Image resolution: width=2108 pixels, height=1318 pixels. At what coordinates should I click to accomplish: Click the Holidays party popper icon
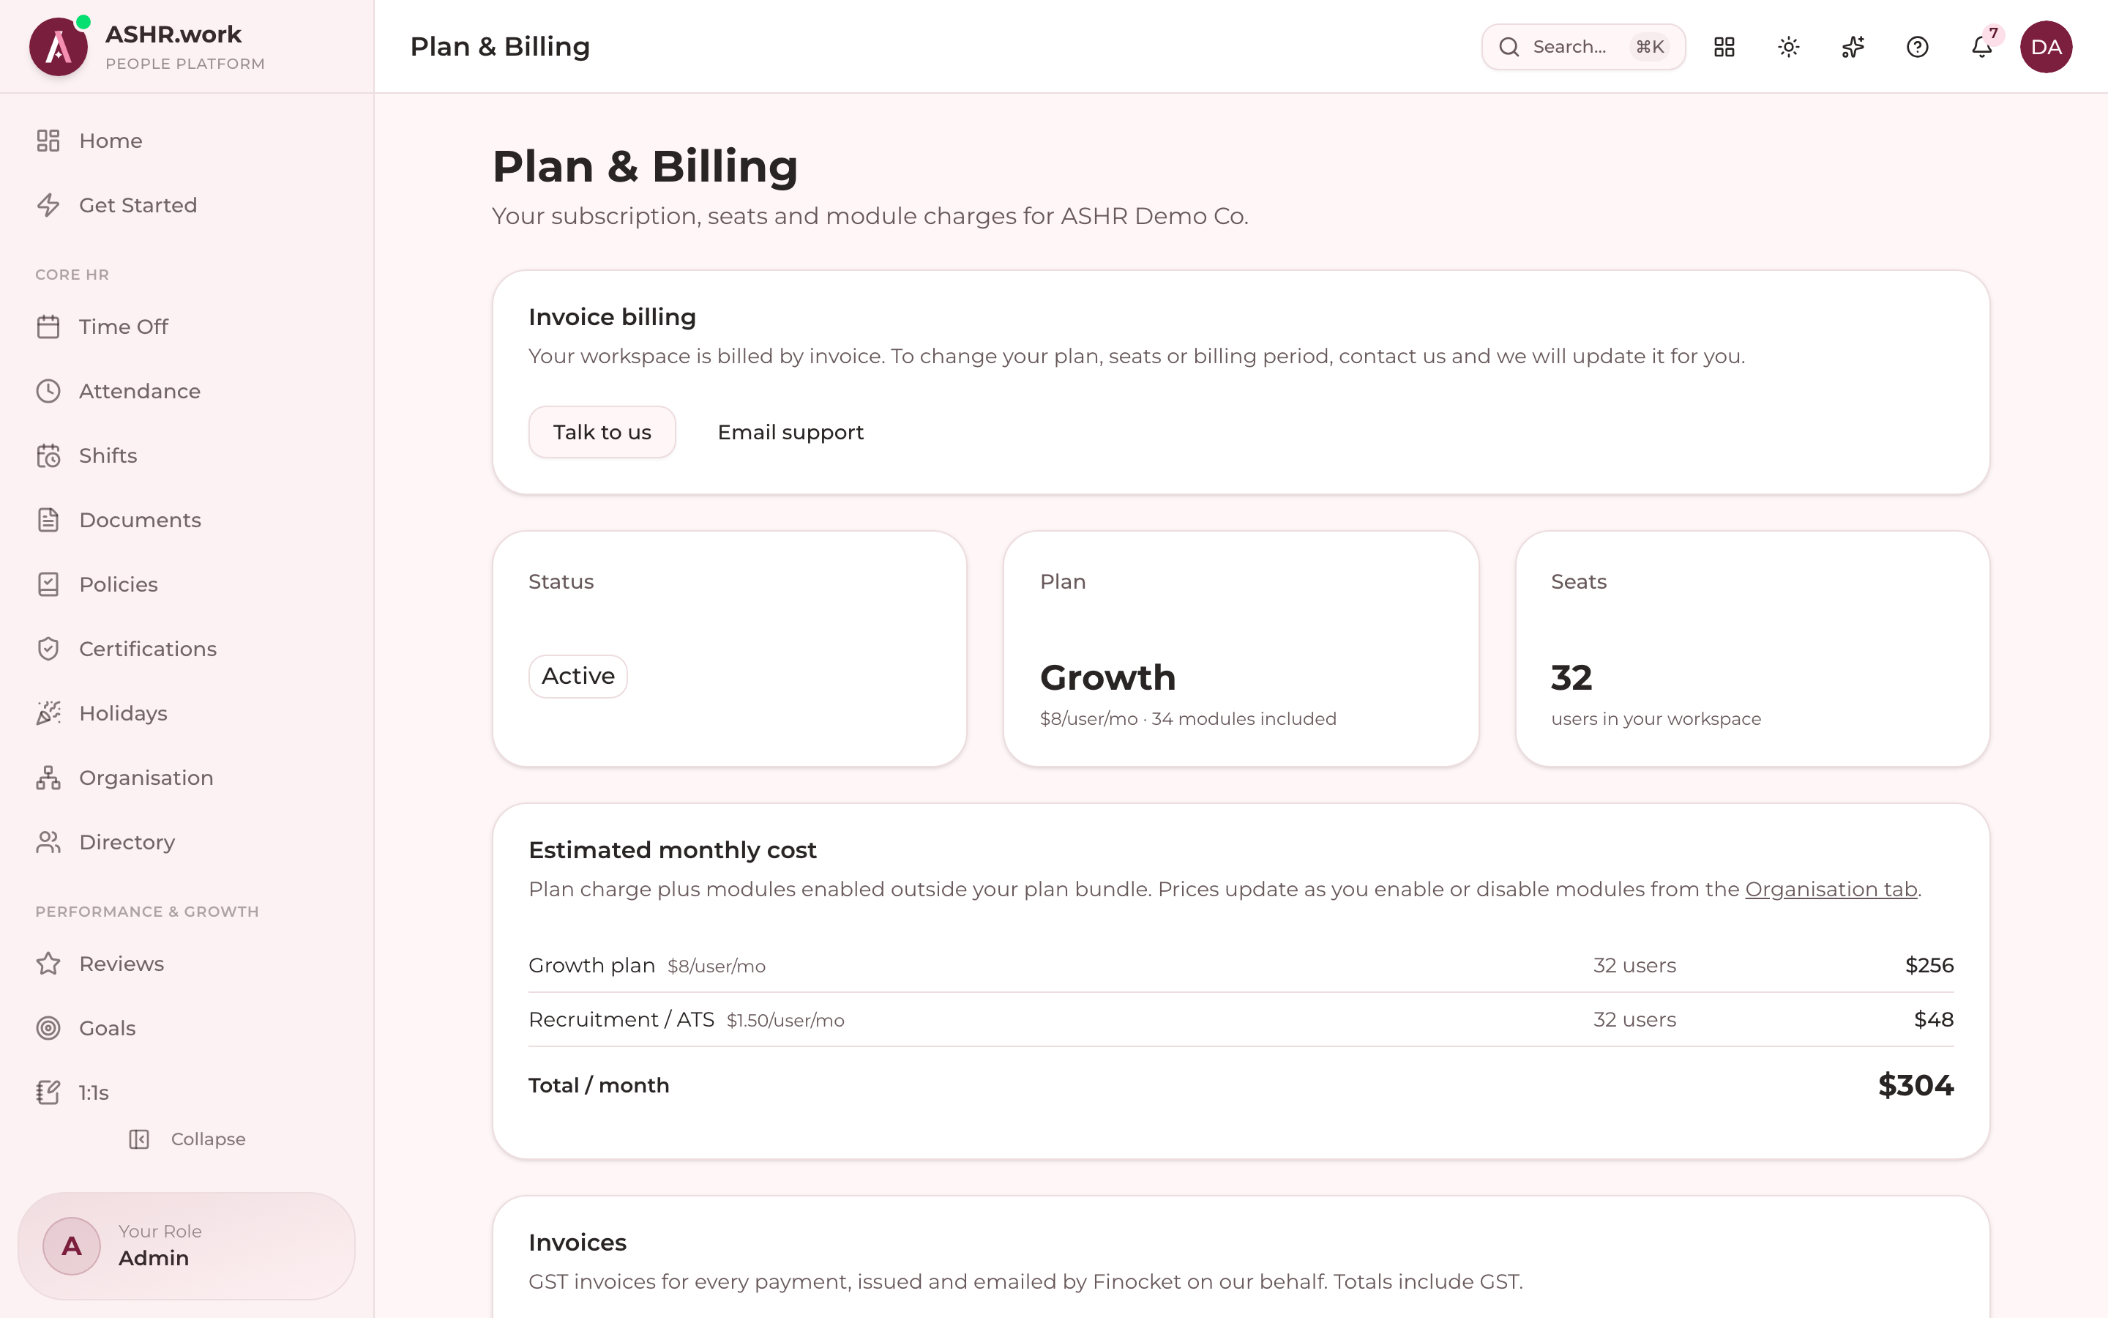49,713
